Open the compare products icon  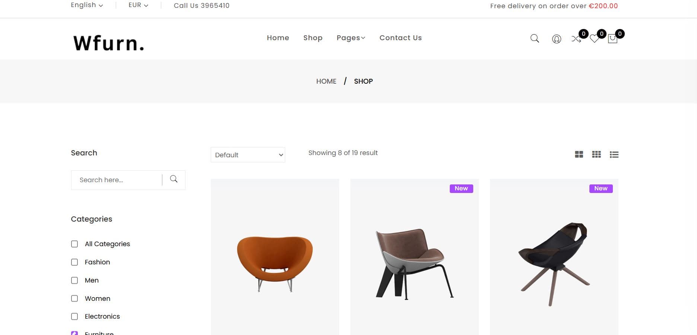tap(576, 39)
